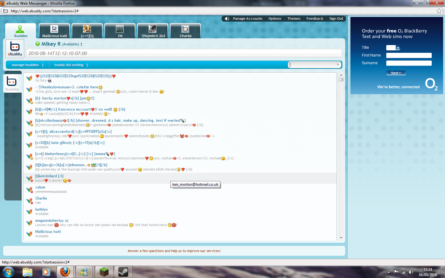The image size is (445, 278).
Task: Click the MSN icon beside nicolleshaarp
Action: point(29,123)
